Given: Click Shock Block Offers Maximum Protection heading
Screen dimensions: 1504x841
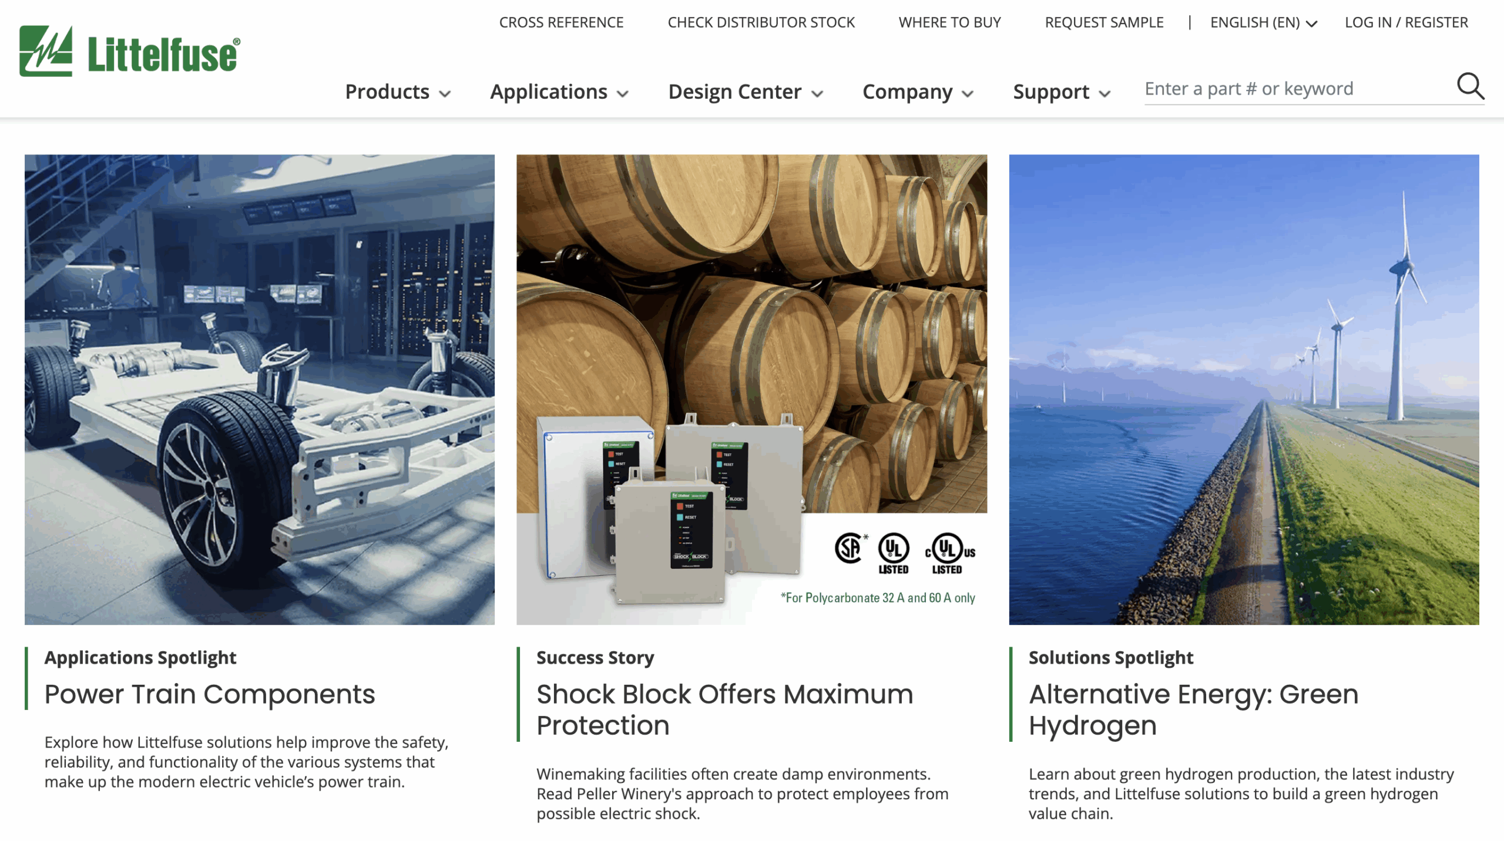Looking at the screenshot, I should (724, 709).
